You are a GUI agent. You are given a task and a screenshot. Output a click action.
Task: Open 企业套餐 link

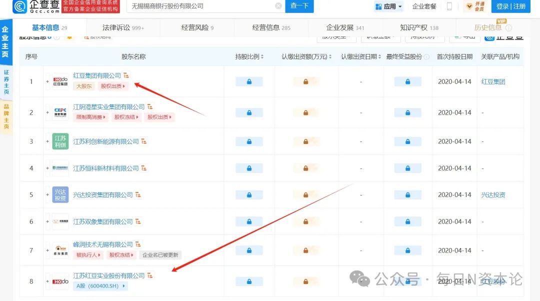pos(424,6)
